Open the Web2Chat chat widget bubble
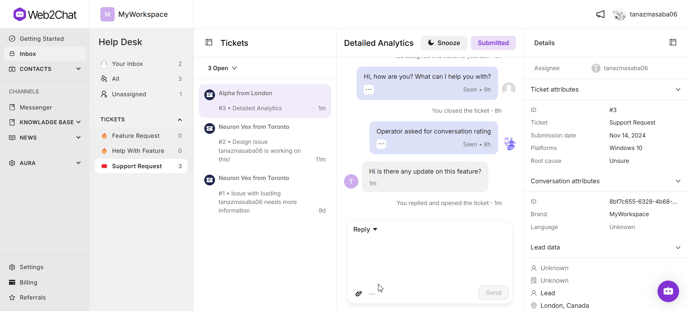Viewport: 688px width, 311px height. pos(668,291)
